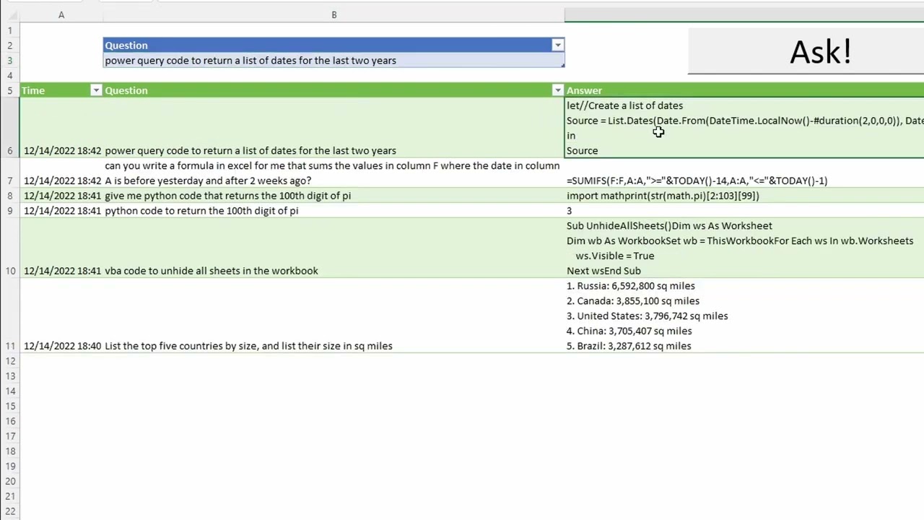The width and height of the screenshot is (924, 520).
Task: Select the question input cell with power query text
Action: pyautogui.click(x=334, y=60)
